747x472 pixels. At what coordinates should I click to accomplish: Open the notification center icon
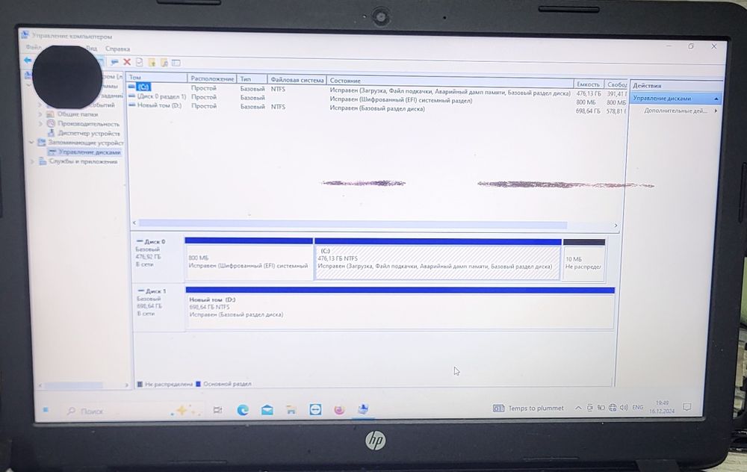(687, 407)
